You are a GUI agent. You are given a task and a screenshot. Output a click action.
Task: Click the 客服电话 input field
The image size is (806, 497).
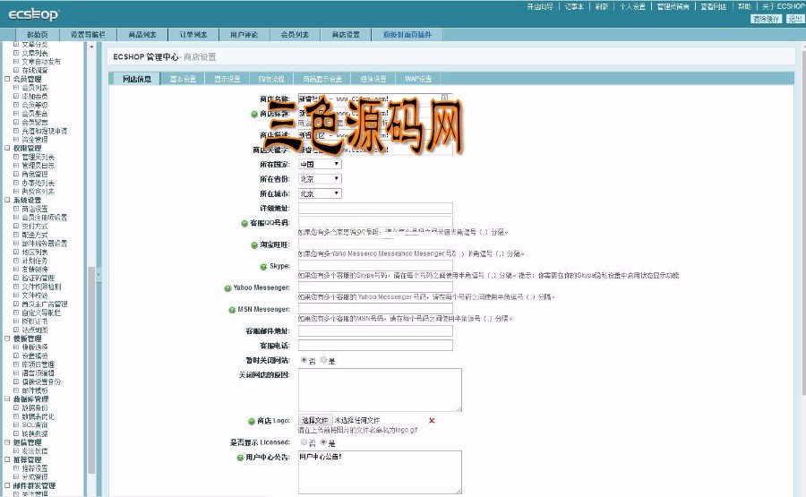point(375,346)
